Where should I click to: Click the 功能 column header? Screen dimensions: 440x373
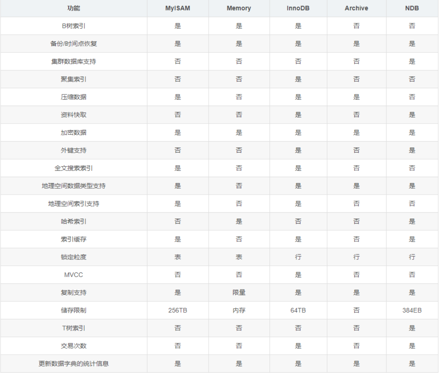pyautogui.click(x=73, y=8)
